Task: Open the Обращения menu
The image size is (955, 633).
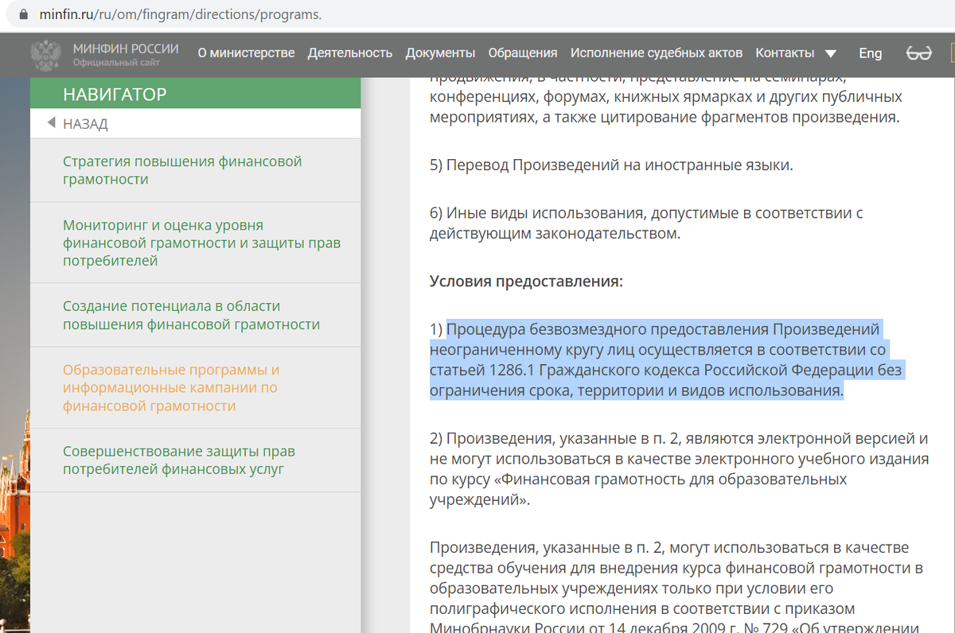Action: click(522, 53)
